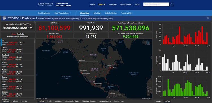The image size is (212, 103).
Task: Click the 28-Day Cases value 1,063,063
Action: (x=54, y=37)
